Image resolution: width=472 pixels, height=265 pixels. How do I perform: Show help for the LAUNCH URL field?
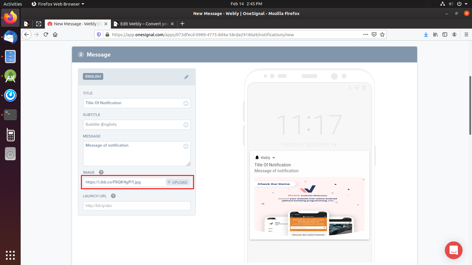pos(113,196)
